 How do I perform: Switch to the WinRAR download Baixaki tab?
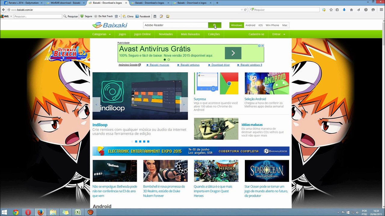coord(65,3)
